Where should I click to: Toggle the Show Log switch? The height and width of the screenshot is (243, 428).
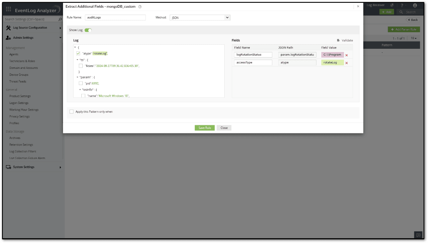[88, 30]
